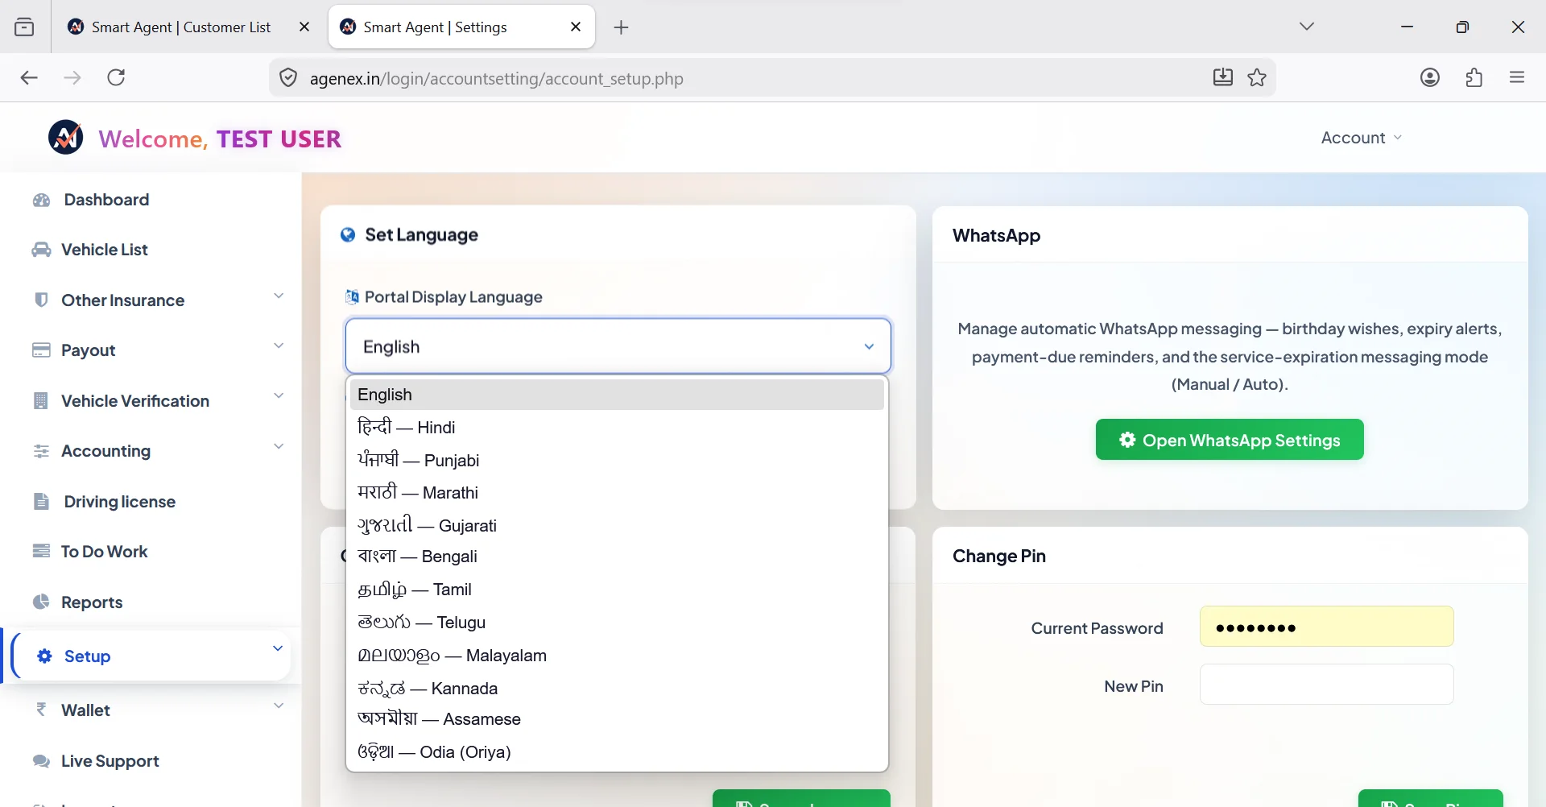
Task: Click the Accounting sliders icon
Action: click(x=41, y=451)
